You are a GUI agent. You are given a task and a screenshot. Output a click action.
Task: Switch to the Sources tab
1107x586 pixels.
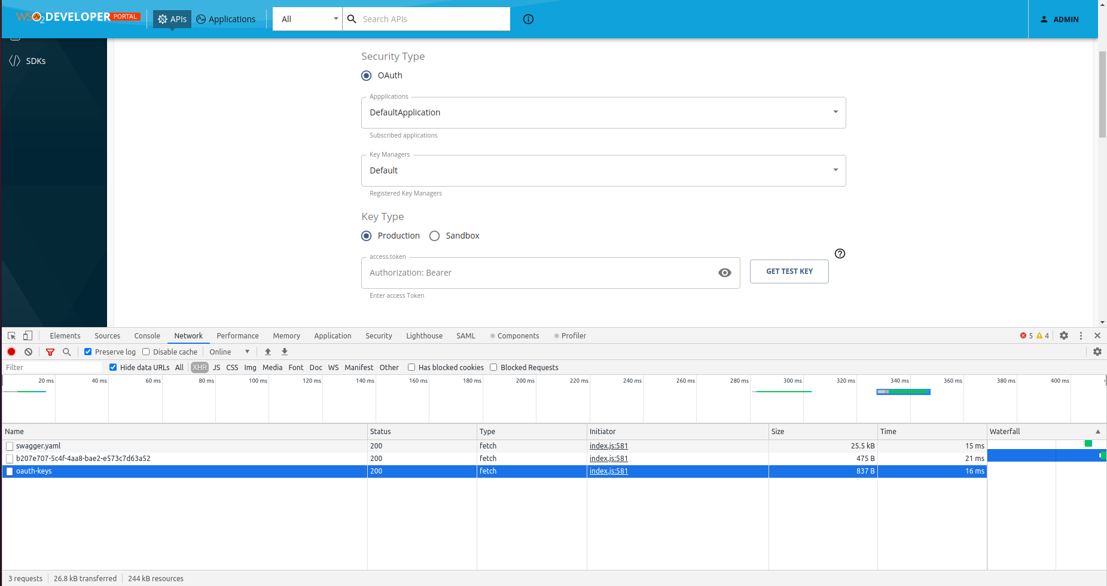pyautogui.click(x=108, y=336)
